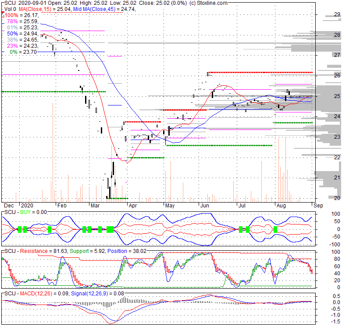Screen dimensions: 342x326
Task: Click the 'Mar' month axis label
Action: (95, 205)
